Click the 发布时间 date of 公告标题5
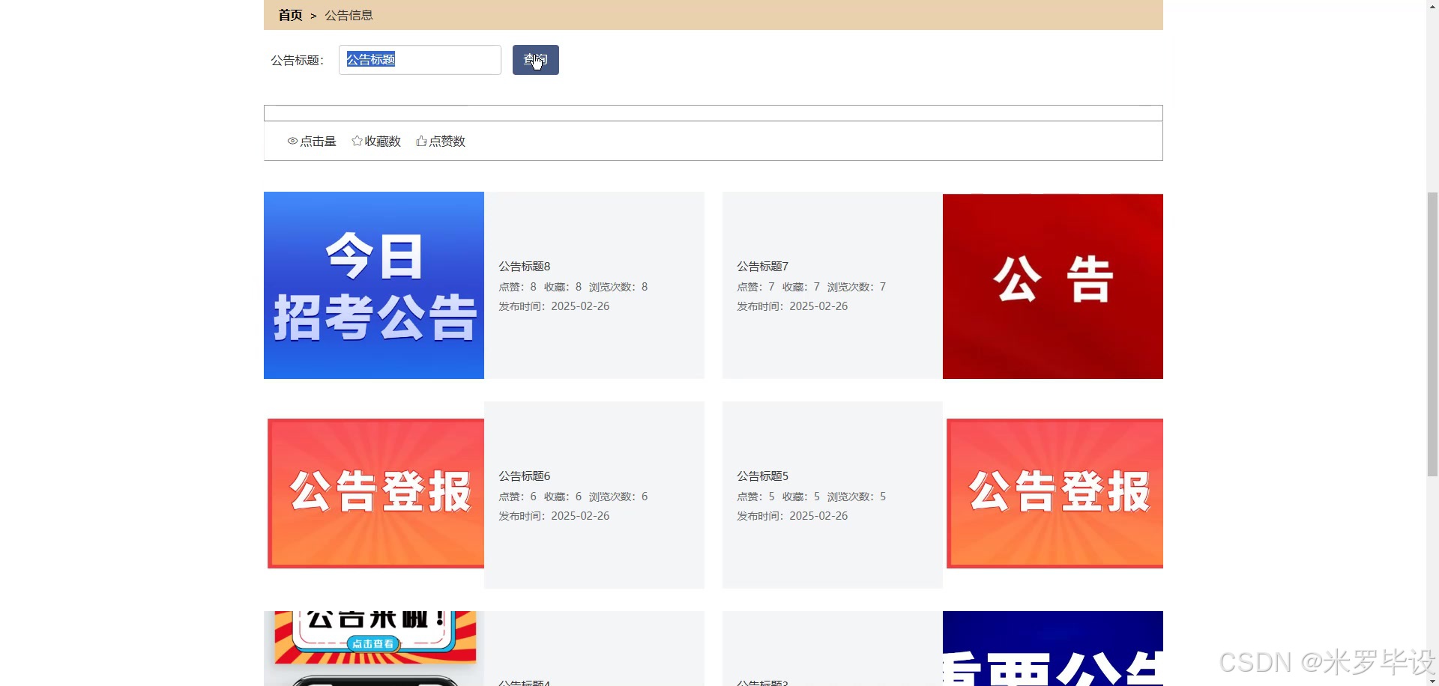Screen dimensions: 1439x686 tap(792, 516)
